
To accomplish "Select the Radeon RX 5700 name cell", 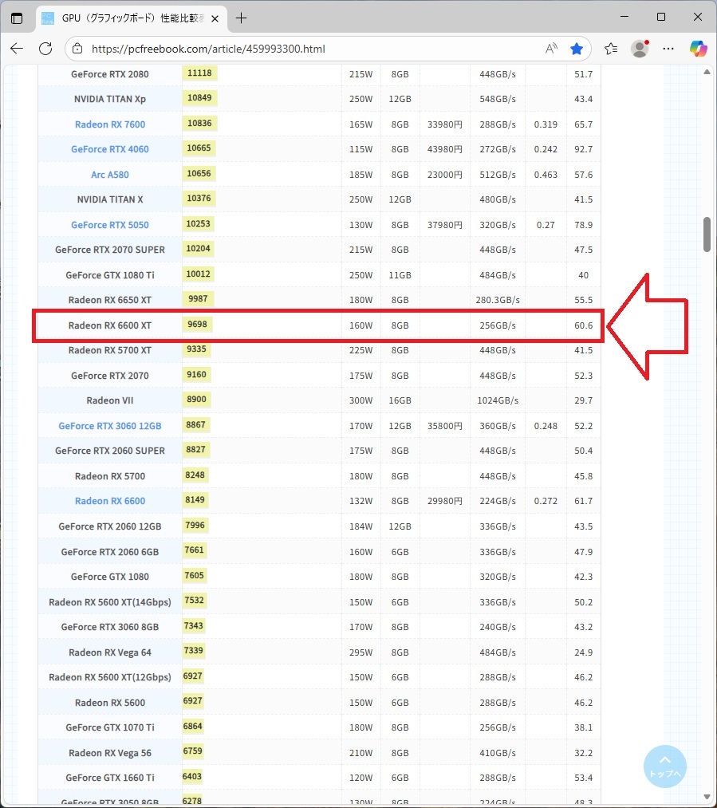I will 110,476.
